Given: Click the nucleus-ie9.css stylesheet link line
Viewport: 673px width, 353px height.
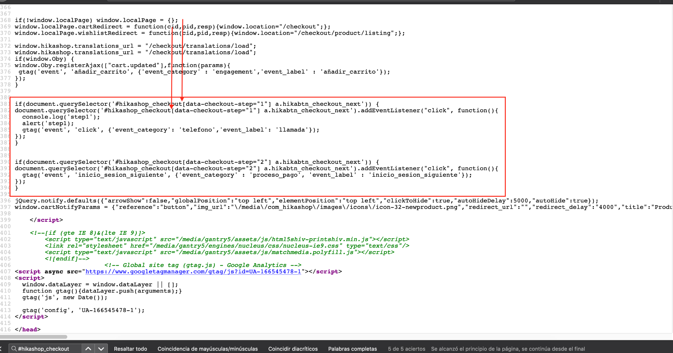Looking at the screenshot, I should click(227, 246).
